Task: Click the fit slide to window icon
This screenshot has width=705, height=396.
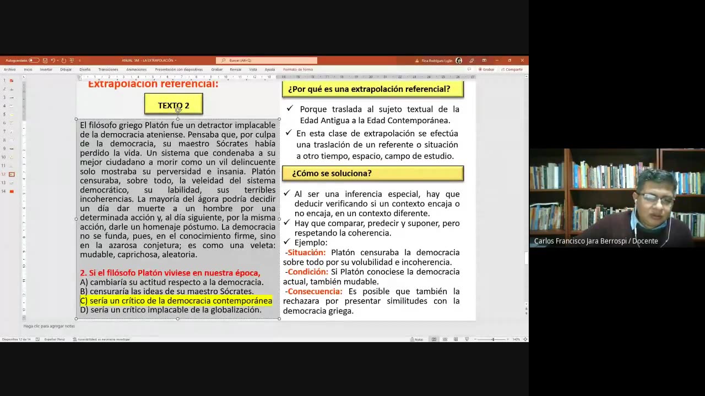Action: coord(525,339)
